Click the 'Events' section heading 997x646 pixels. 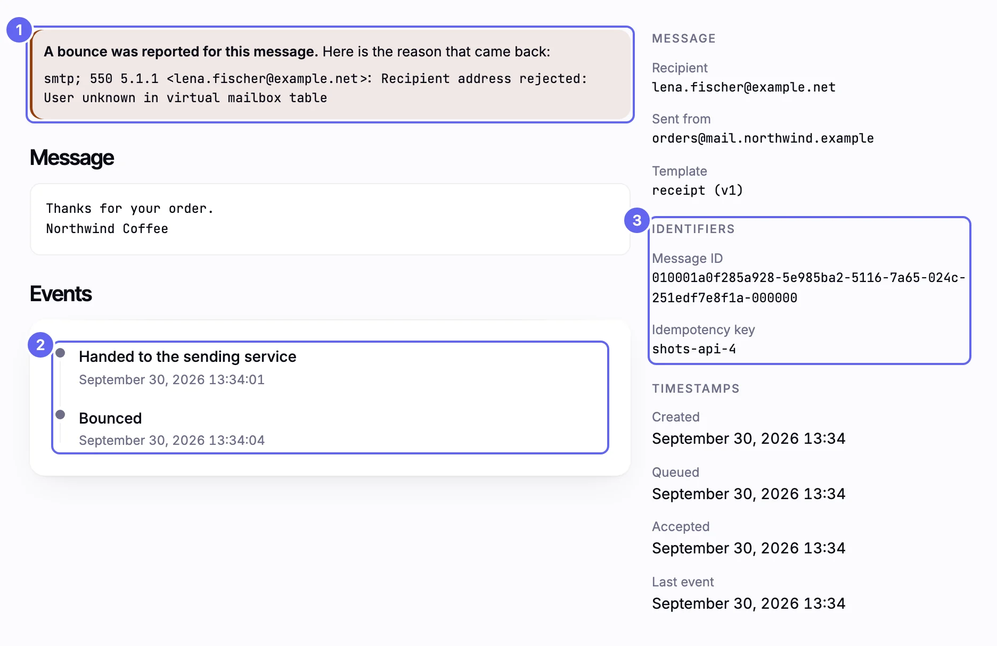61,294
